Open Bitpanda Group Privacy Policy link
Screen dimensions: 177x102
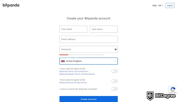tap(73, 82)
